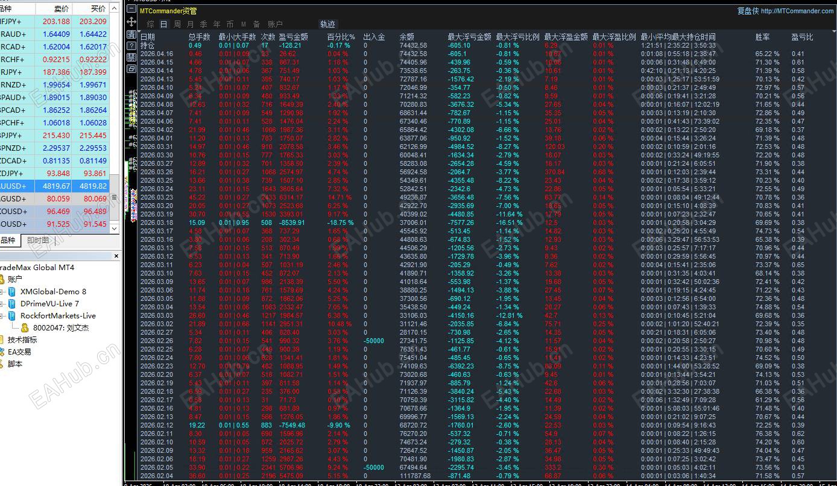Image resolution: width=837 pixels, height=486 pixels.
Task: Select the 周 weekly tab
Action: coord(177,24)
